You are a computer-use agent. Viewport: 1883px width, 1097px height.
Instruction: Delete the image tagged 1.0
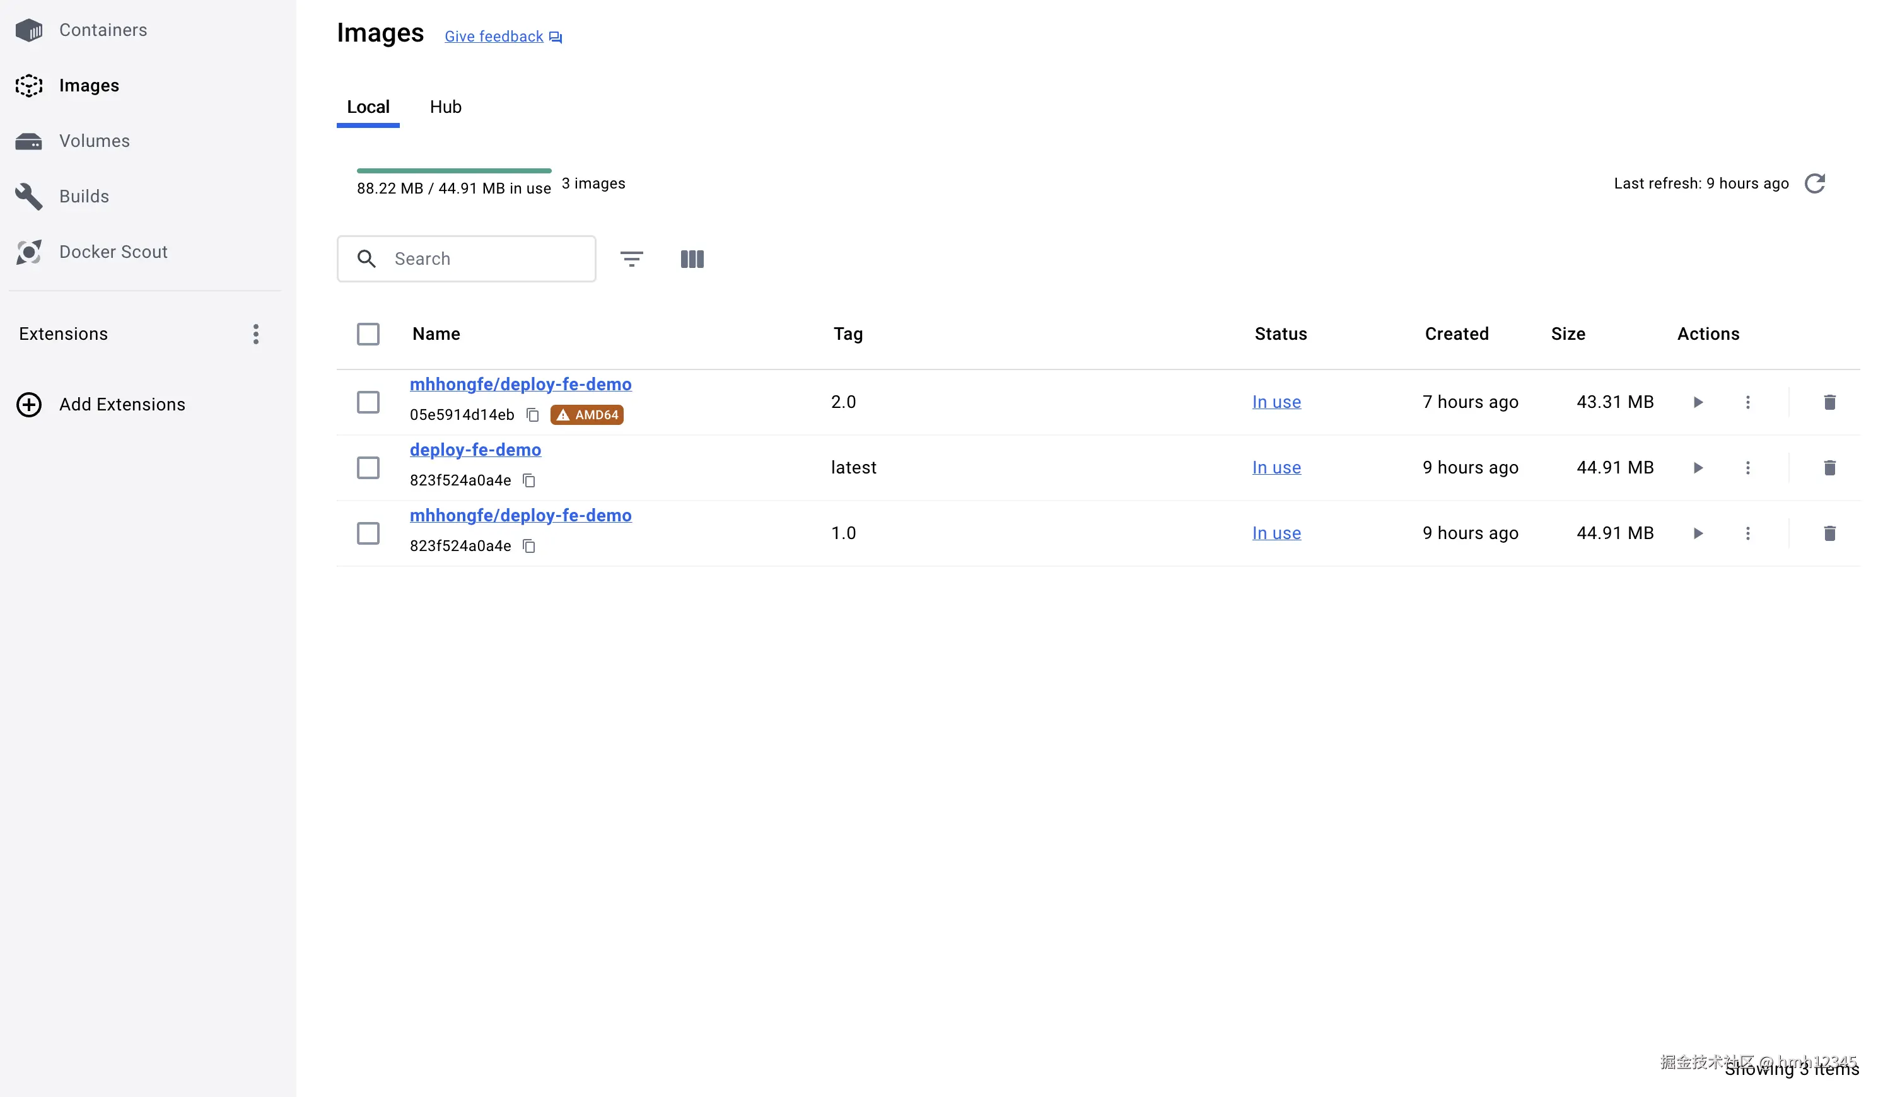coord(1829,533)
